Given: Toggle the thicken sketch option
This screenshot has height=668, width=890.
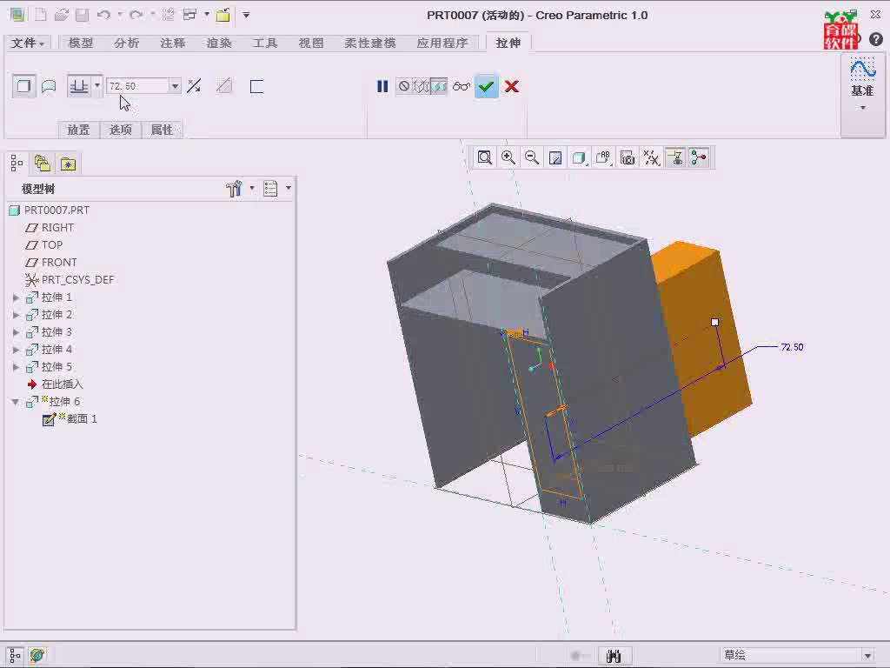Looking at the screenshot, I should point(256,86).
